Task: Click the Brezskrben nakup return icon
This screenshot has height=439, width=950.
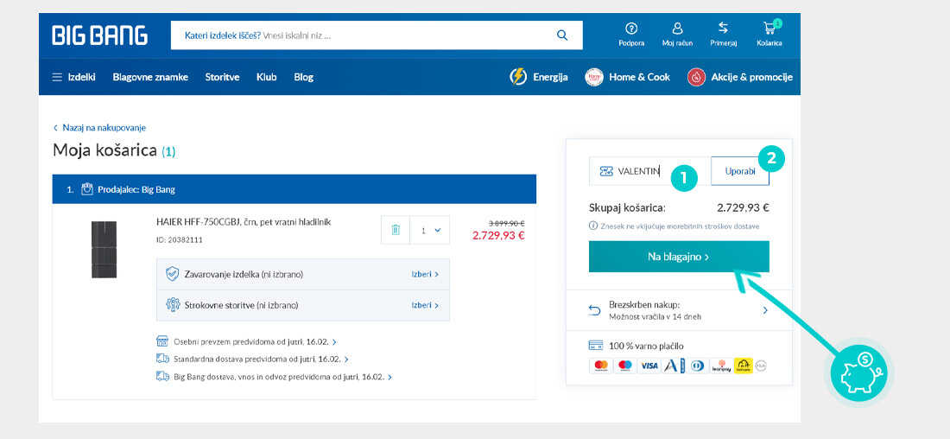Action: click(x=594, y=310)
